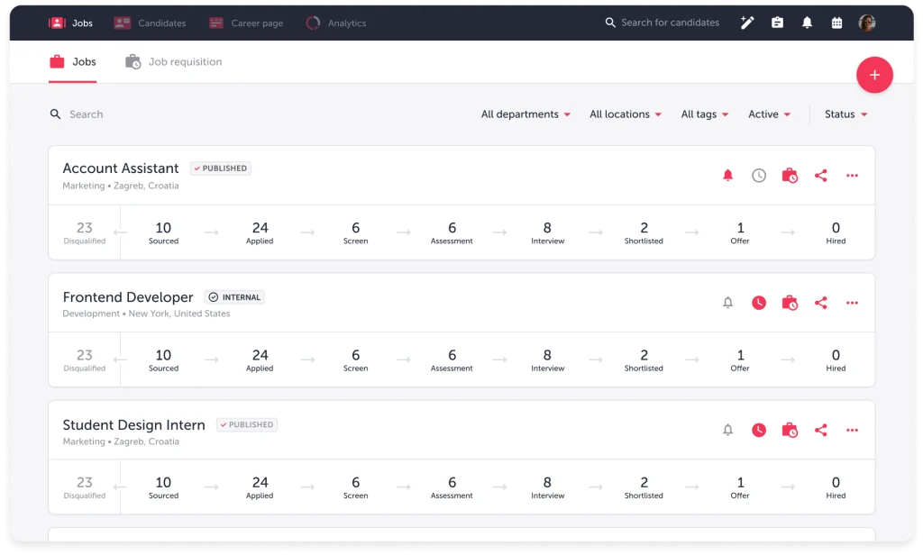Open more options for Frontend Developer

(852, 303)
